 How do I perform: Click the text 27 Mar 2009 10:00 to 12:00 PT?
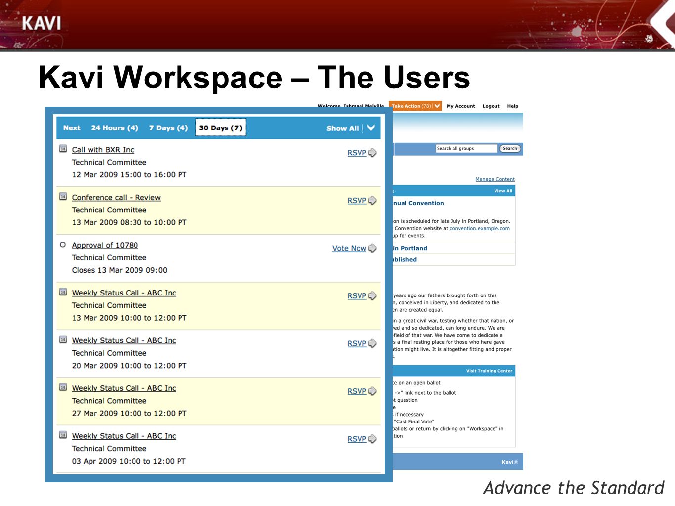click(x=130, y=413)
